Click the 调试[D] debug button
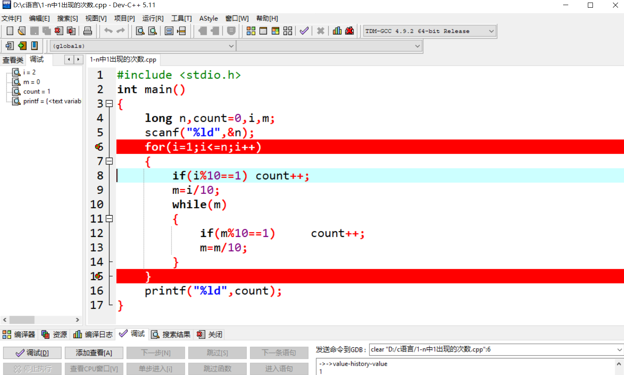The image size is (624, 375). tap(32, 353)
